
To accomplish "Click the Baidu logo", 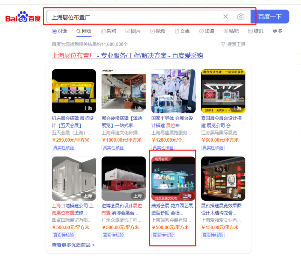I will [x=23, y=17].
